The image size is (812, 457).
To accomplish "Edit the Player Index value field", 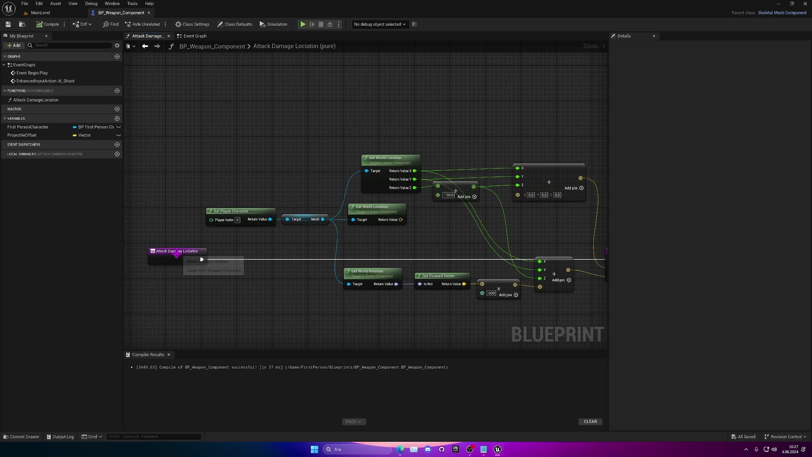I will 237,220.
